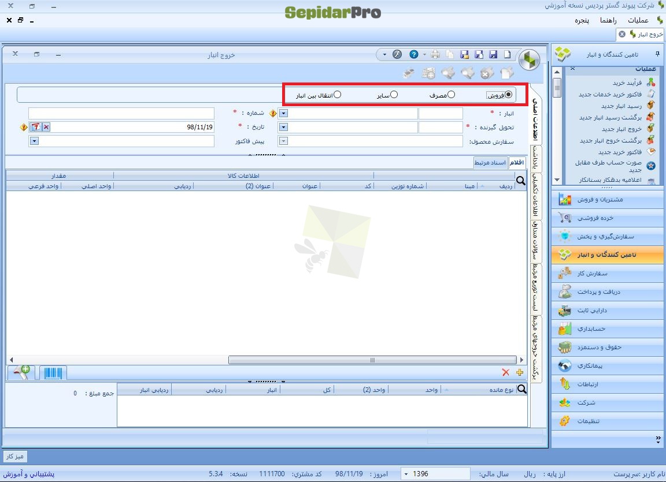
Task: Click the واحد اصلی column header
Action: 97,186
